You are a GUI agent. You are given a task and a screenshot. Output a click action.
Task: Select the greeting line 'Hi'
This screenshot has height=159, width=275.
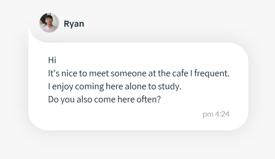point(52,60)
